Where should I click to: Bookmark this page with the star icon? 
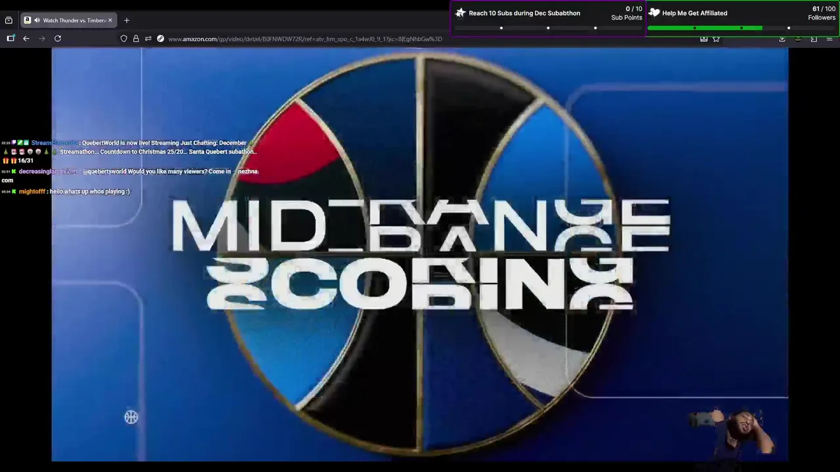[716, 39]
